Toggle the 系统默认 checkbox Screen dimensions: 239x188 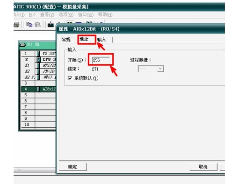[70, 78]
